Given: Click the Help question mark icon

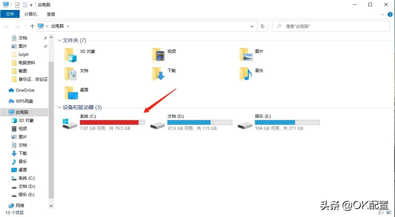Looking at the screenshot, I should pyautogui.click(x=390, y=14).
